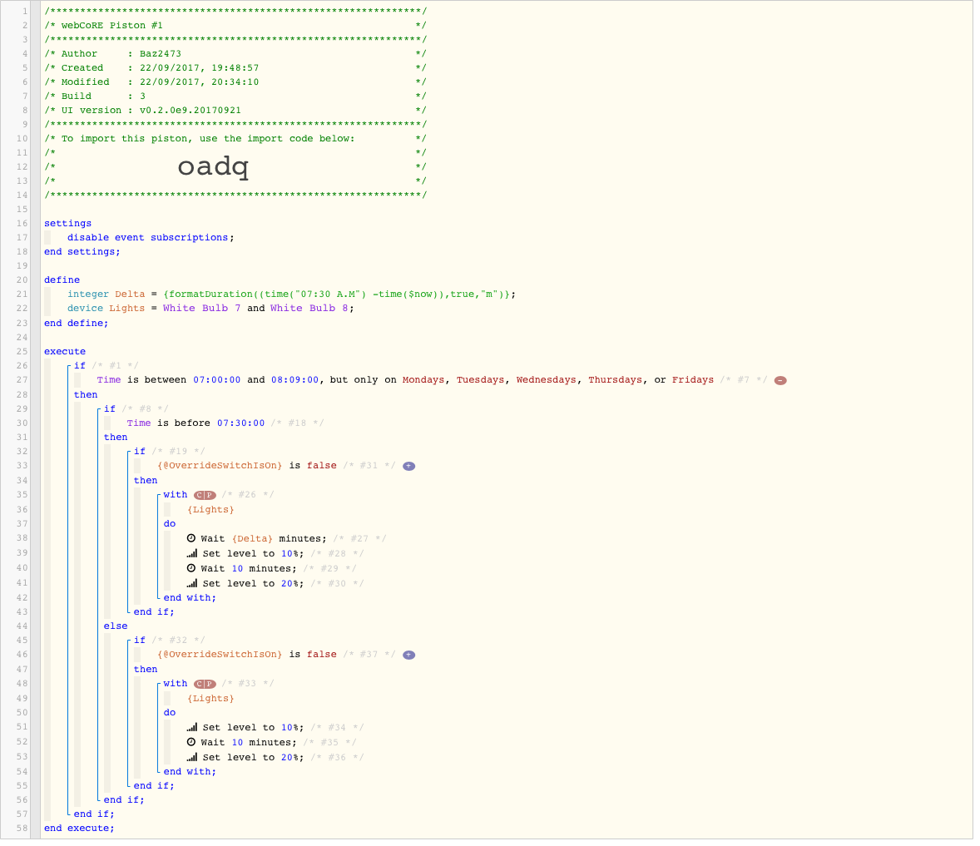Click the blue plus badge beside comment #37
Image resolution: width=980 pixels, height=846 pixels.
[x=408, y=655]
